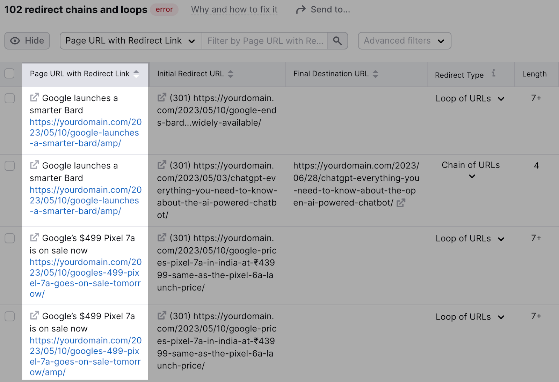Open external link icon after Final Destination URL
559x382 pixels.
pos(401,203)
